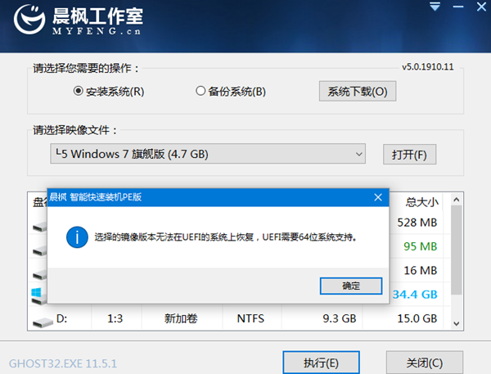
Task: Click the Windows logo drive icon
Action: (41, 293)
